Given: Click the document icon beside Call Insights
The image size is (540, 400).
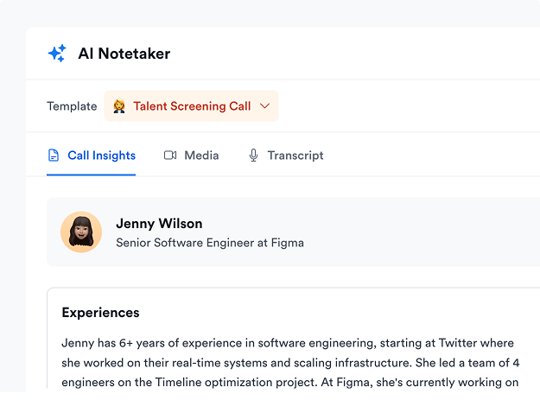Looking at the screenshot, I should [54, 156].
